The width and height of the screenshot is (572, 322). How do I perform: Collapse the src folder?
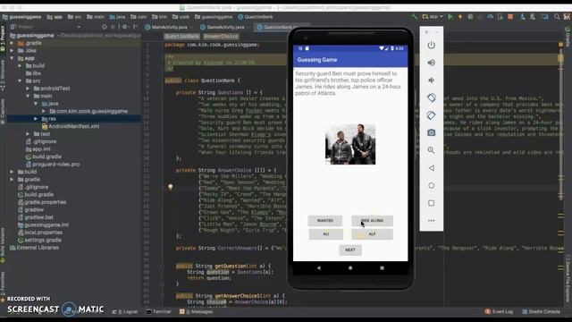[x=20, y=80]
